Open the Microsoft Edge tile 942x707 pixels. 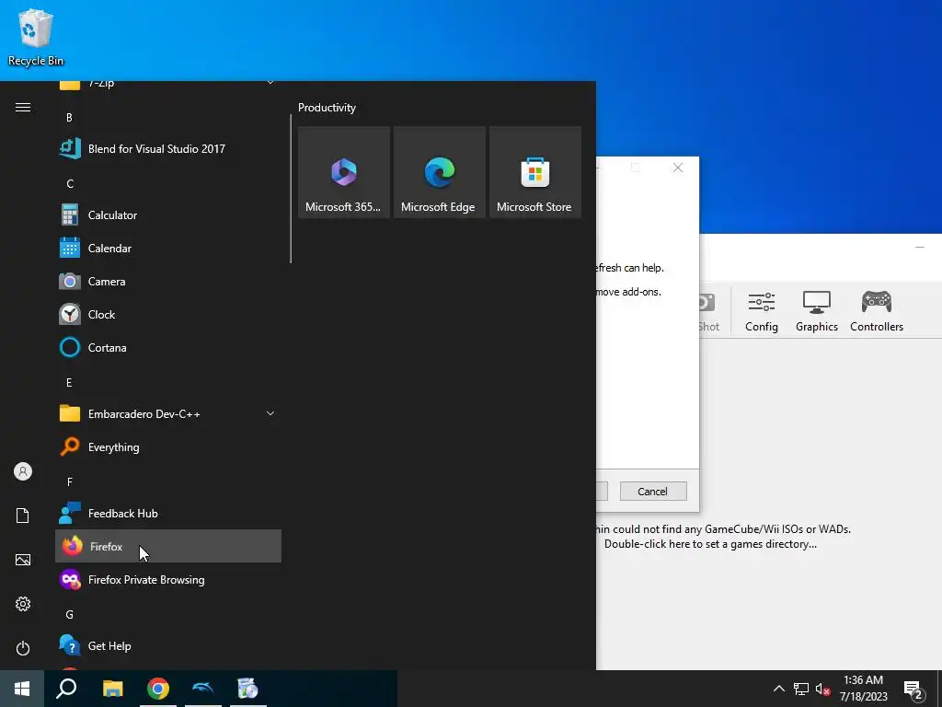[x=439, y=172]
